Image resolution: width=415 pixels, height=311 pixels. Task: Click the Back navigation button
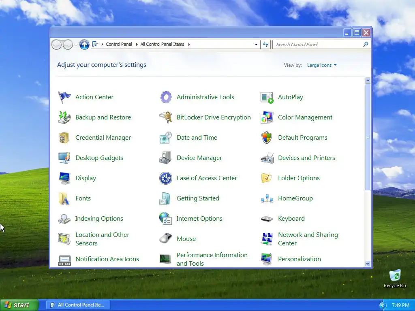coord(56,45)
